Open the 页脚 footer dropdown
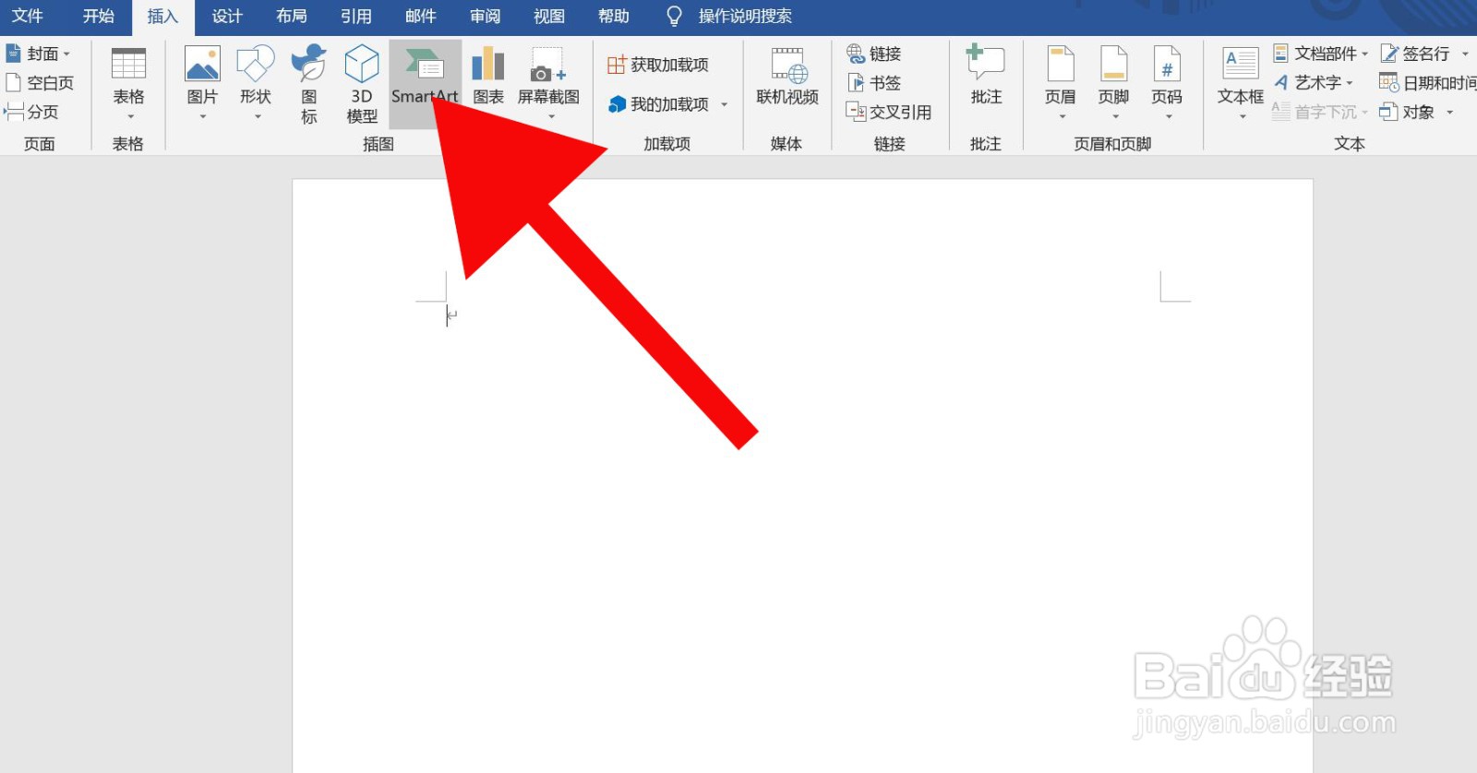Screen dimensions: 1477x773 pyautogui.click(x=1114, y=84)
